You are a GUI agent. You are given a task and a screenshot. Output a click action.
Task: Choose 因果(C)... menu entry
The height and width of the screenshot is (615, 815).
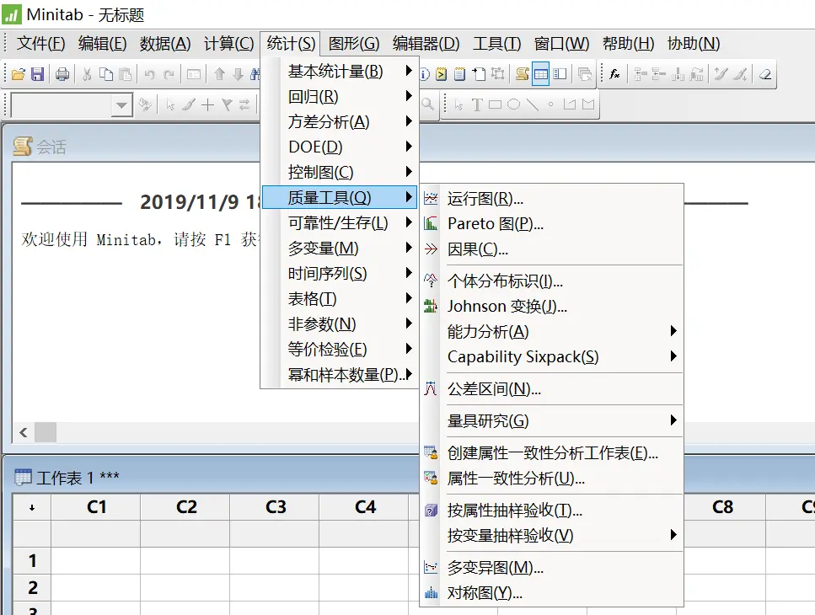click(x=551, y=249)
